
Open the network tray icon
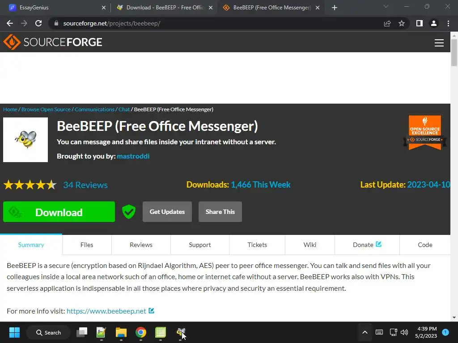[x=394, y=332]
